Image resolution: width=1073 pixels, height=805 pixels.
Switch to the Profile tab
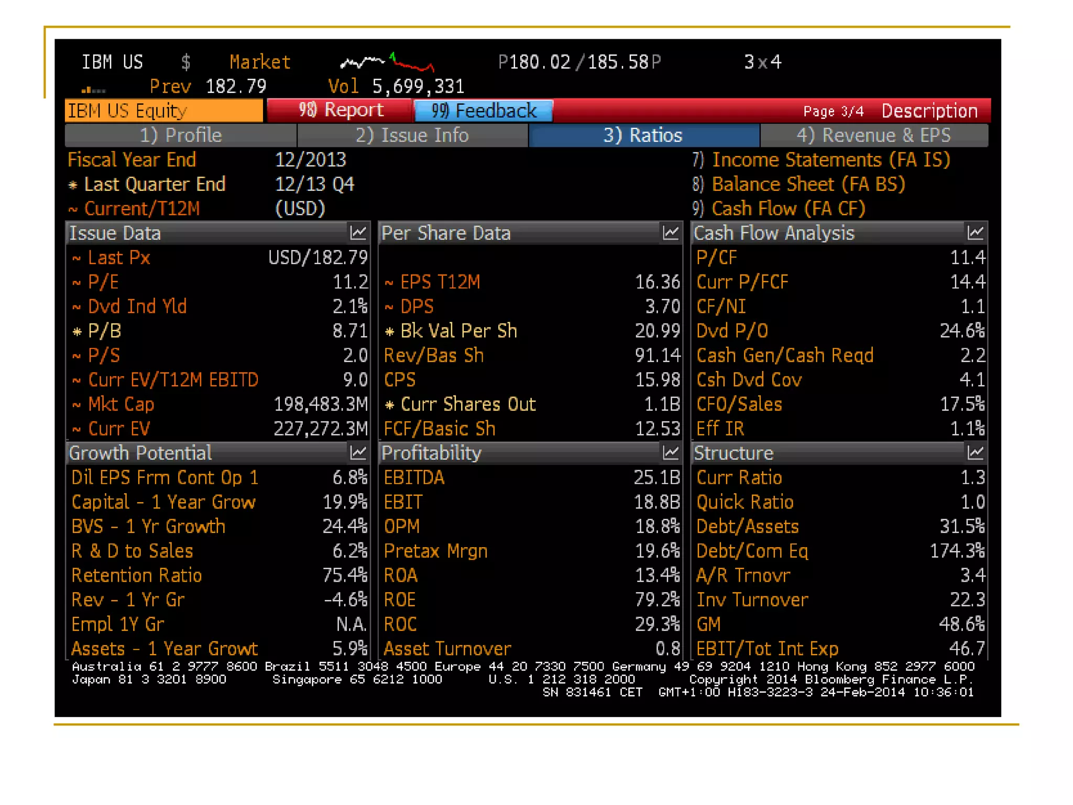click(x=180, y=135)
